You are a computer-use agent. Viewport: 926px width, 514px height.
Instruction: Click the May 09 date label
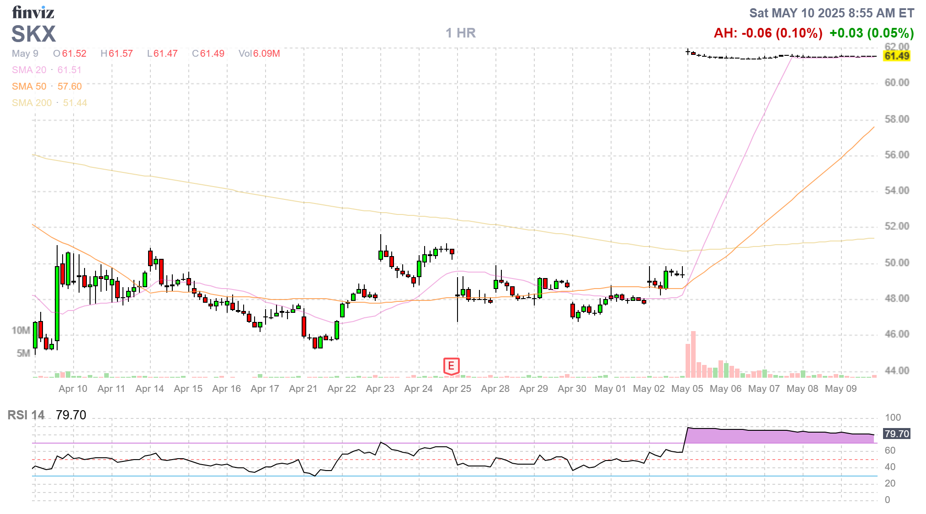pos(841,389)
